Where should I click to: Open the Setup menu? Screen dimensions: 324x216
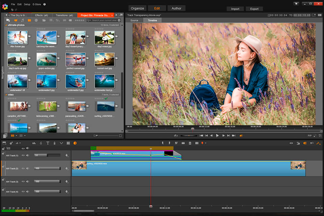(27, 4)
